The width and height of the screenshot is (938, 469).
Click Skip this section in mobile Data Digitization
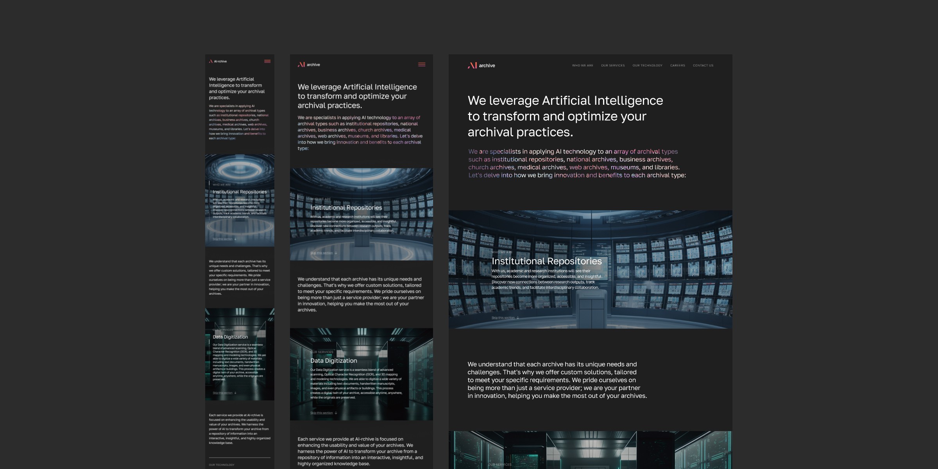(222, 393)
